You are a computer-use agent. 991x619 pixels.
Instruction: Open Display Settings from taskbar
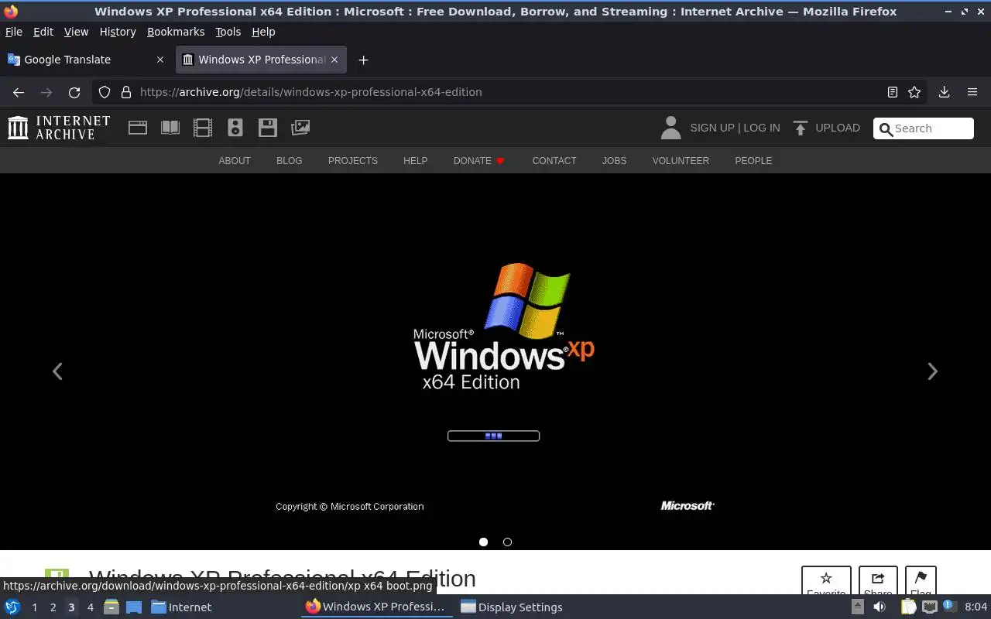pyautogui.click(x=512, y=607)
